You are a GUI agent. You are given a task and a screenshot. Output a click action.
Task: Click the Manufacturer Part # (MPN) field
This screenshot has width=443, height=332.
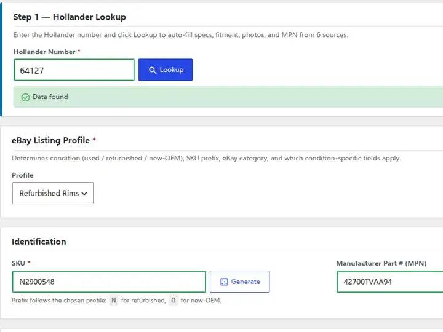(x=390, y=282)
